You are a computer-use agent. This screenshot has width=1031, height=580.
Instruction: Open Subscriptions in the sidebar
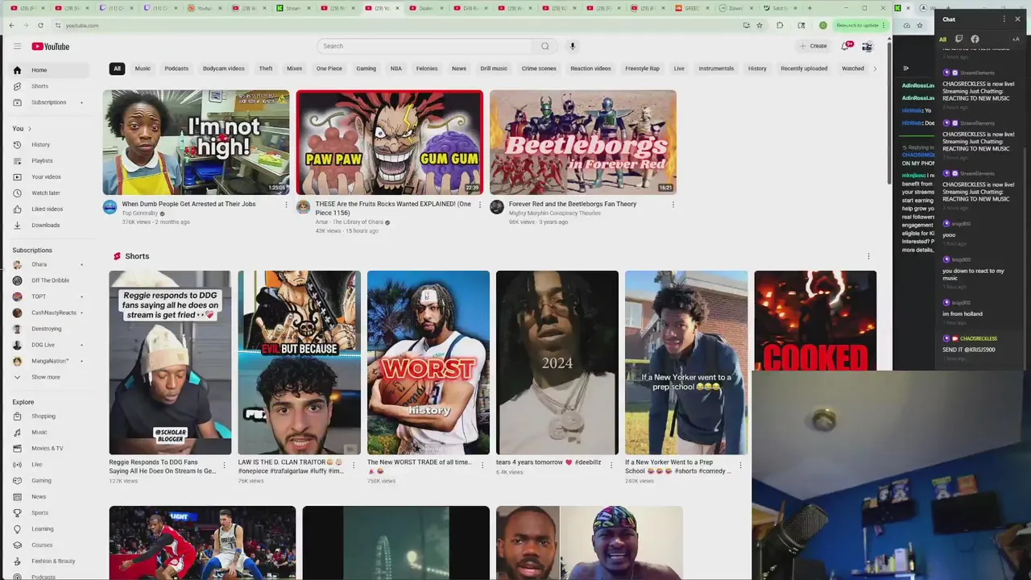(x=48, y=102)
